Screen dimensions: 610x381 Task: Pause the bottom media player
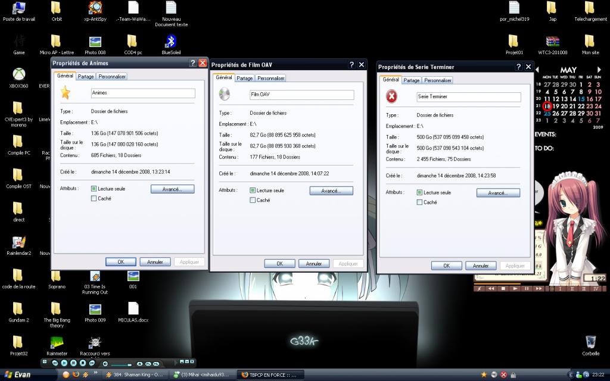click(x=73, y=363)
